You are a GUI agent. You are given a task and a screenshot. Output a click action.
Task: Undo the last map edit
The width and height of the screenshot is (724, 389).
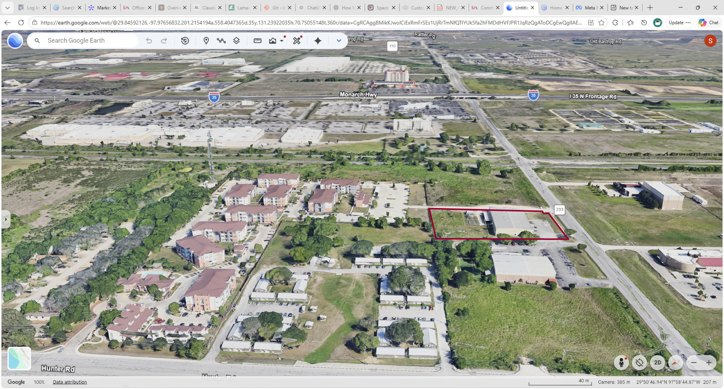click(149, 41)
